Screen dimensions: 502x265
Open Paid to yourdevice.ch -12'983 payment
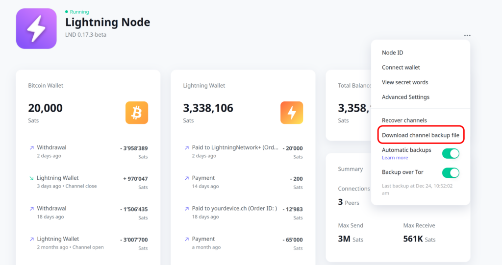243,213
